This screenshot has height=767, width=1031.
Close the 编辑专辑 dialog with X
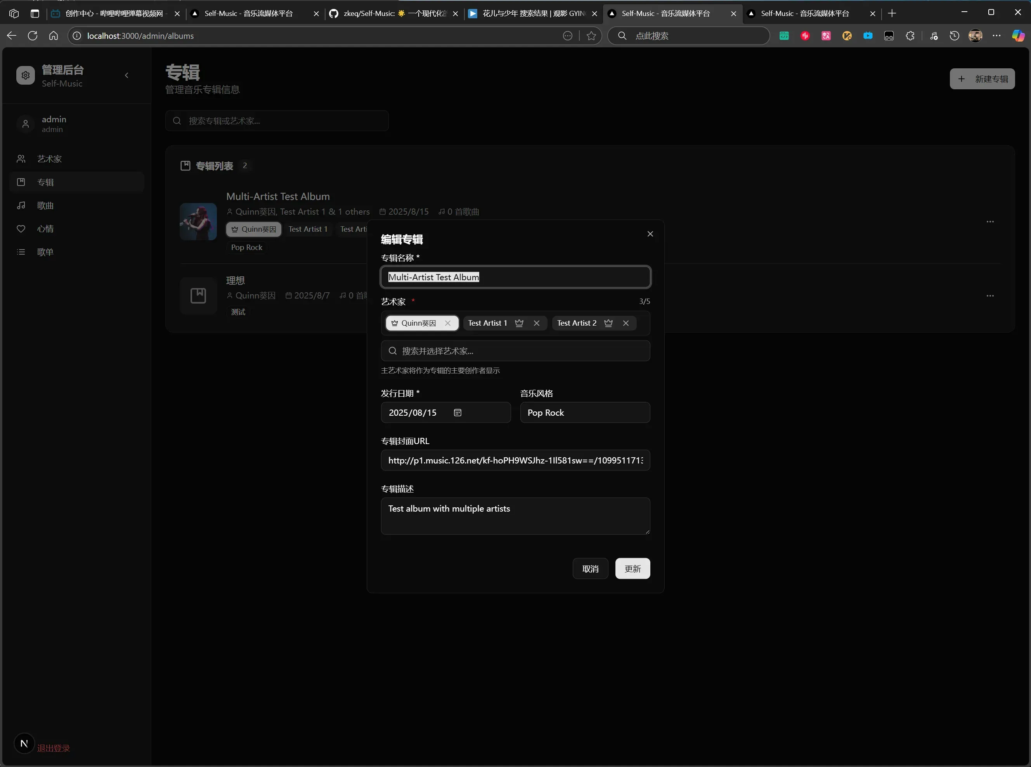(x=650, y=234)
